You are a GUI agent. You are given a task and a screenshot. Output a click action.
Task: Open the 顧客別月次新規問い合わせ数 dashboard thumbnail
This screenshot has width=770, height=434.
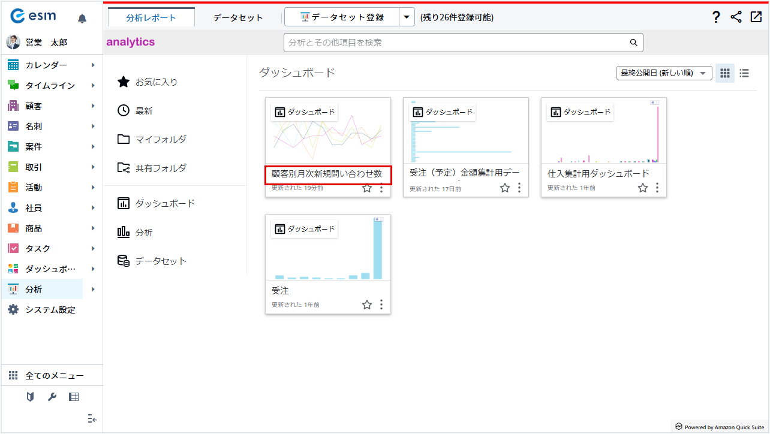[327, 135]
